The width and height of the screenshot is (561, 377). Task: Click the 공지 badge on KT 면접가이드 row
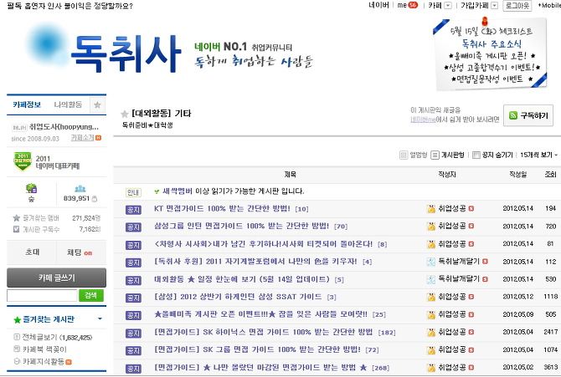point(133,210)
